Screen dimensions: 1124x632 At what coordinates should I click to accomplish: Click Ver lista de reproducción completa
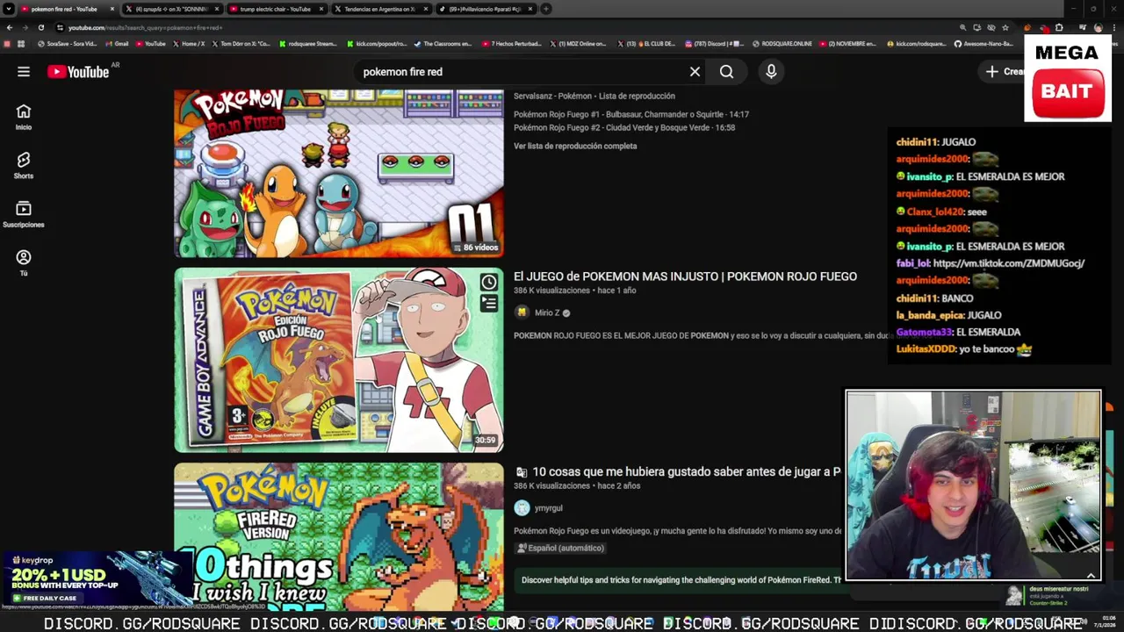point(575,146)
